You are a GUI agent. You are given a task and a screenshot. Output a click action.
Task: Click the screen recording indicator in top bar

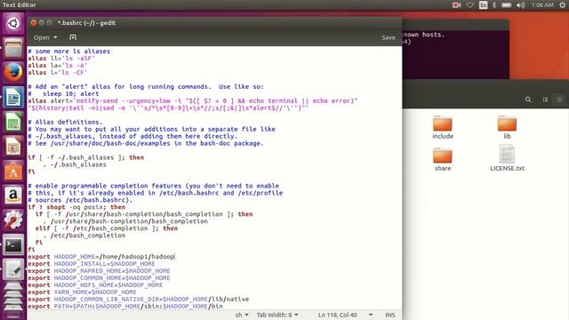[456, 5]
